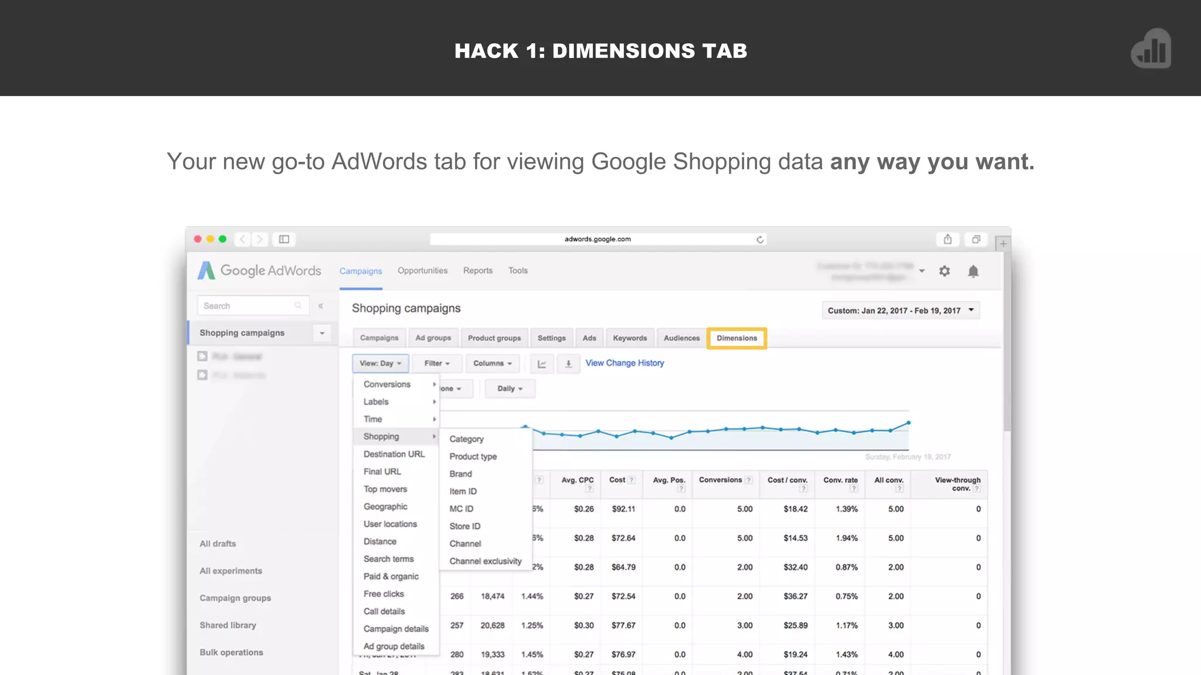Switch to the Dimensions tab
The height and width of the screenshot is (675, 1201).
[737, 338]
